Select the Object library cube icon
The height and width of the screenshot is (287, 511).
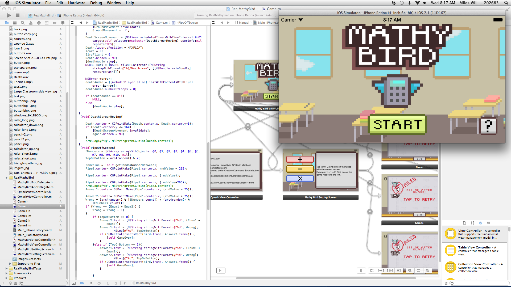[x=481, y=223]
